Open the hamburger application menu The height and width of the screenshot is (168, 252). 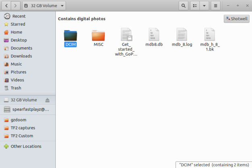216,6
